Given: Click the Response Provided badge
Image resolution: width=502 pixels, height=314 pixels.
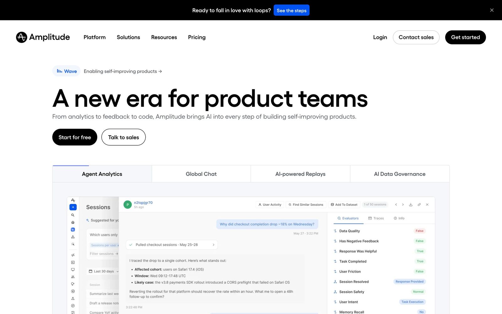Looking at the screenshot, I should [x=409, y=282].
